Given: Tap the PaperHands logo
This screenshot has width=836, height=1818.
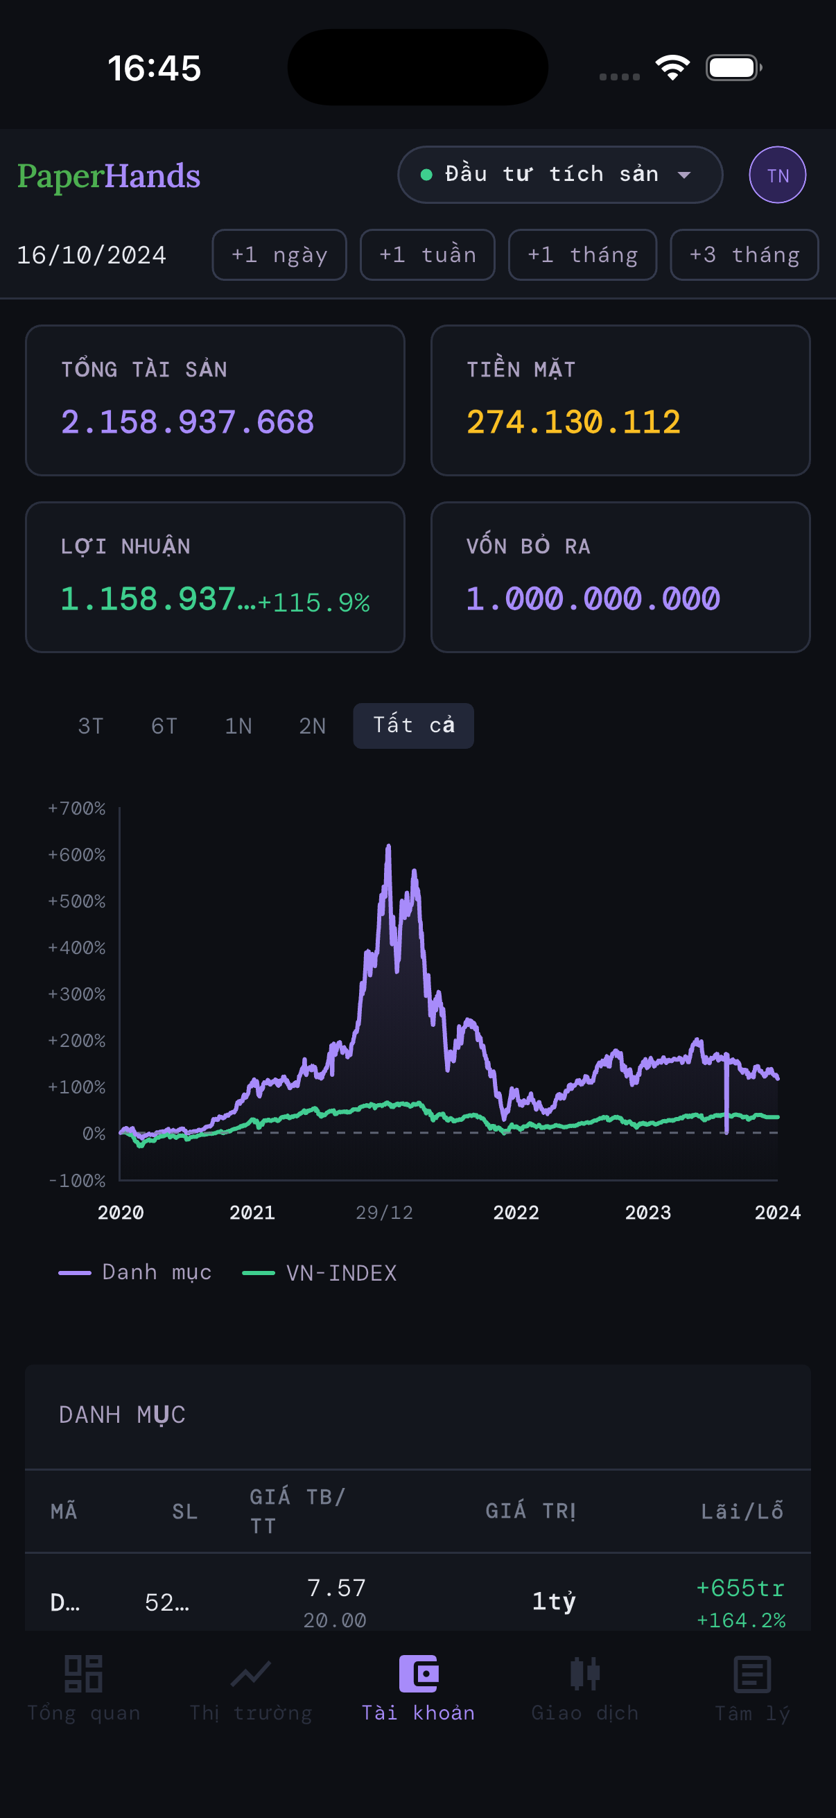Looking at the screenshot, I should coord(109,175).
